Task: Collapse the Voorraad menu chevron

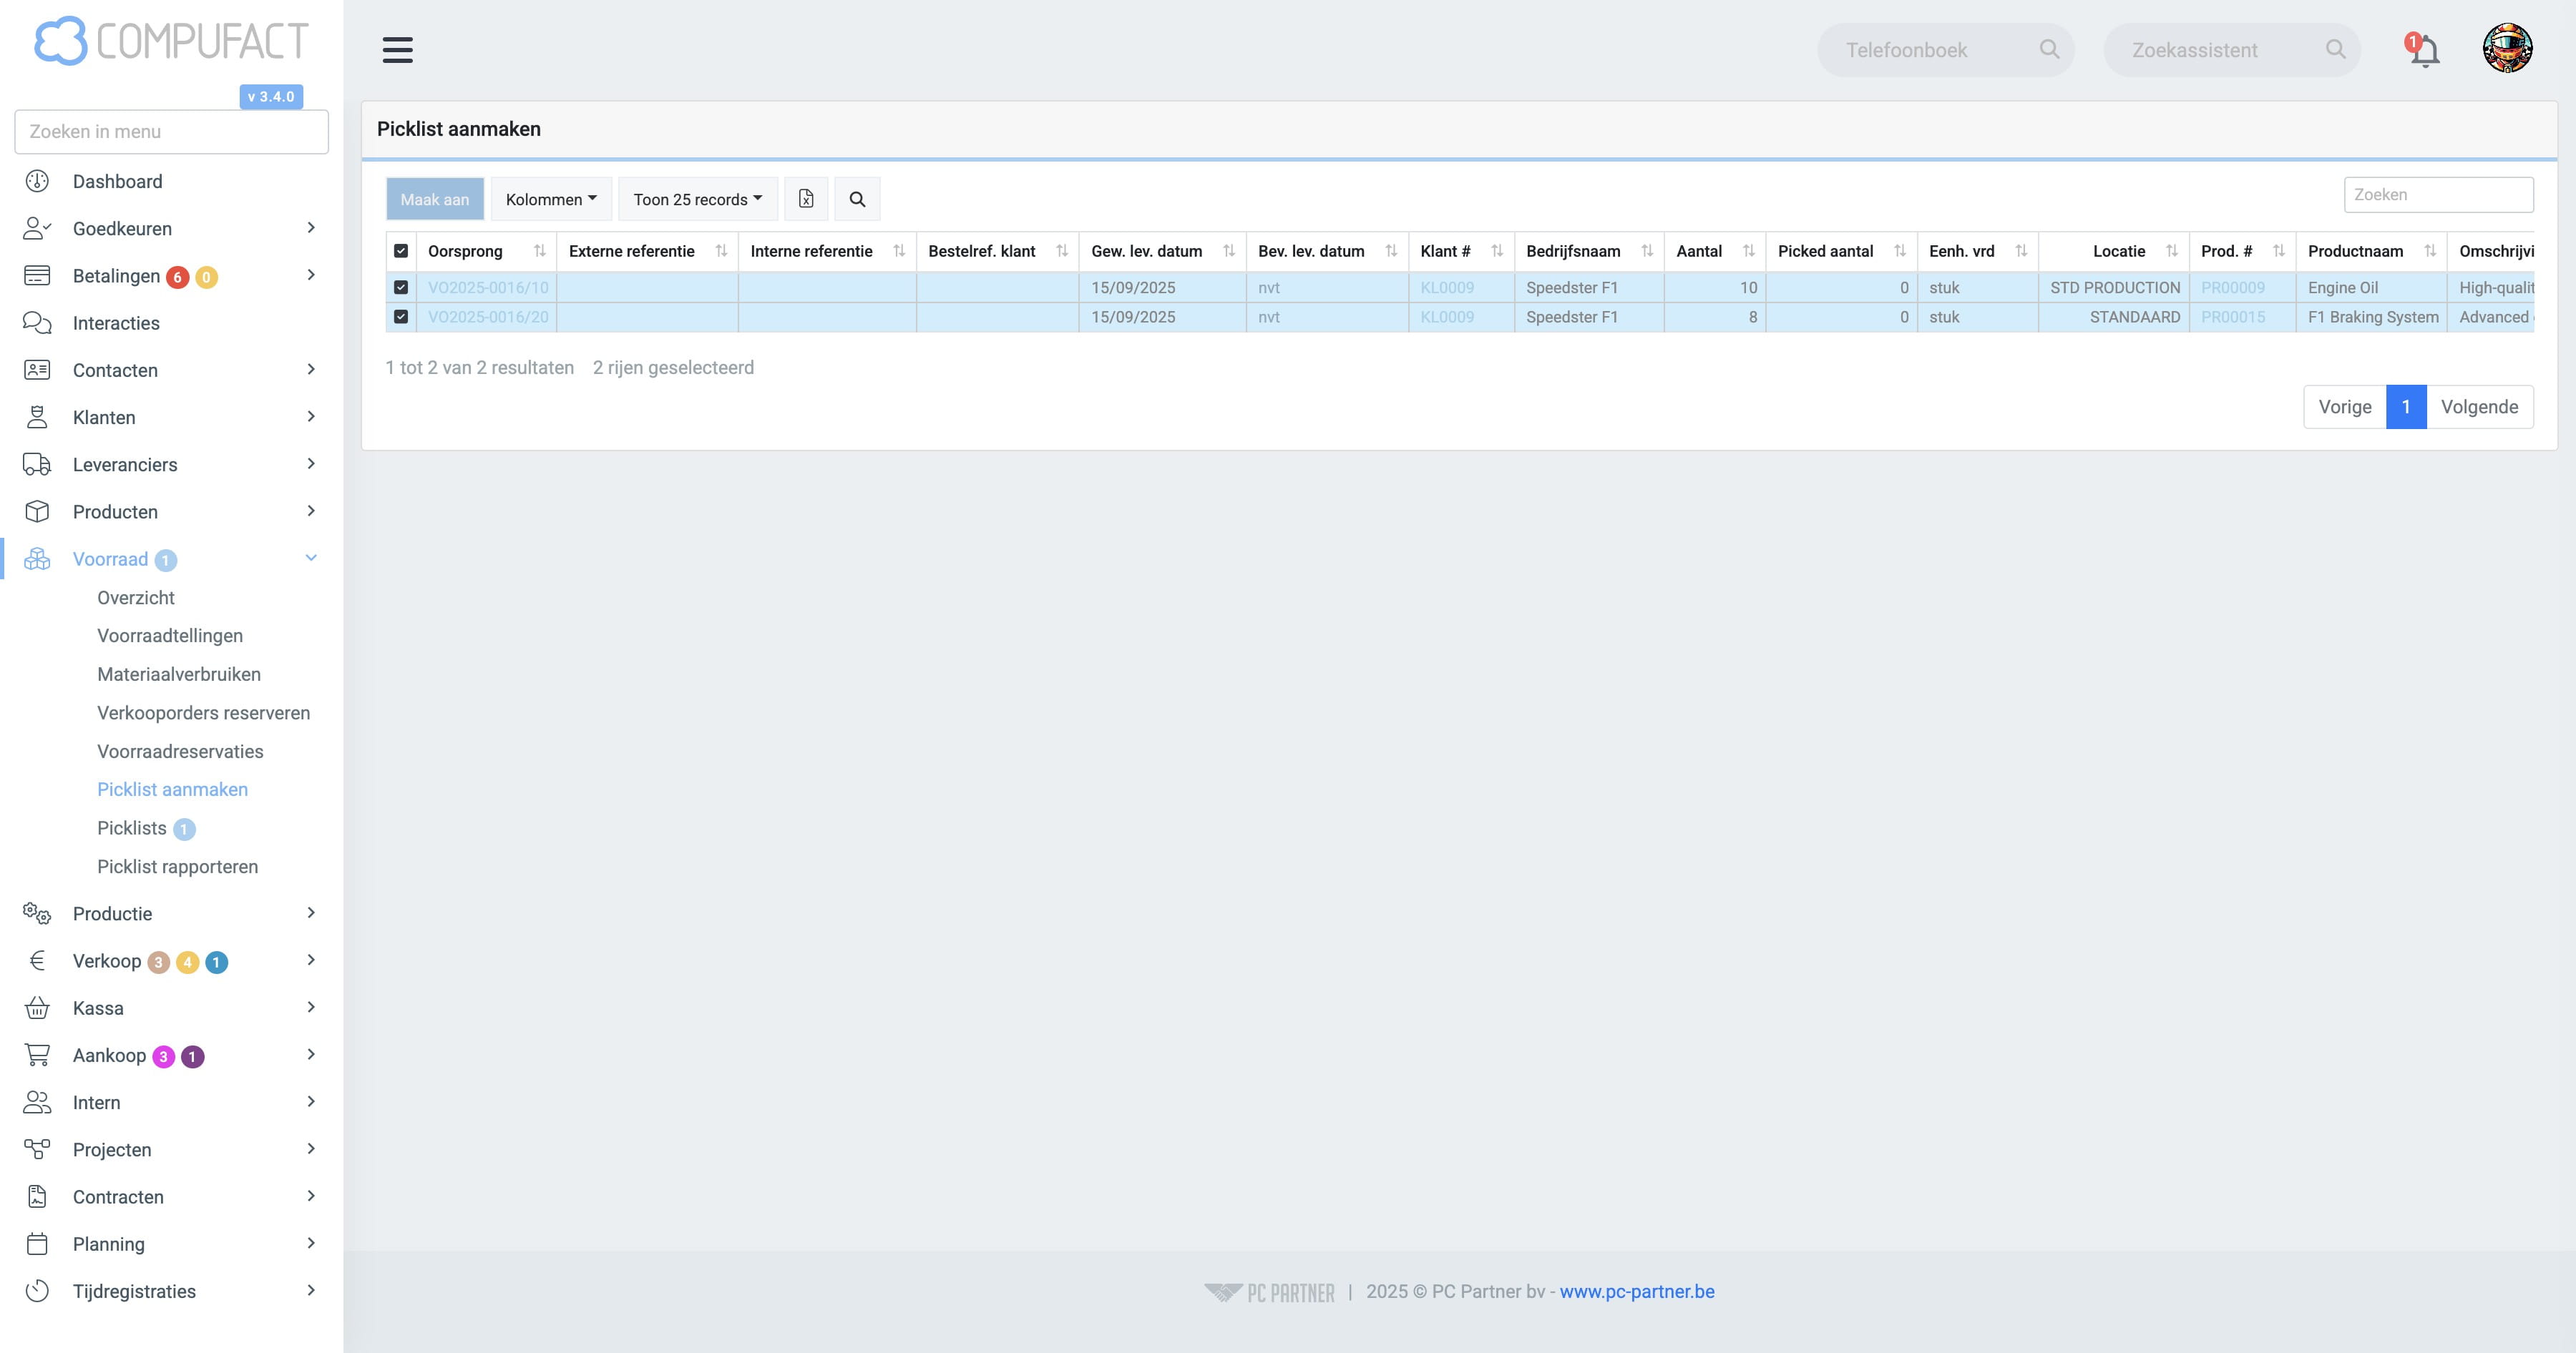Action: pyautogui.click(x=311, y=559)
